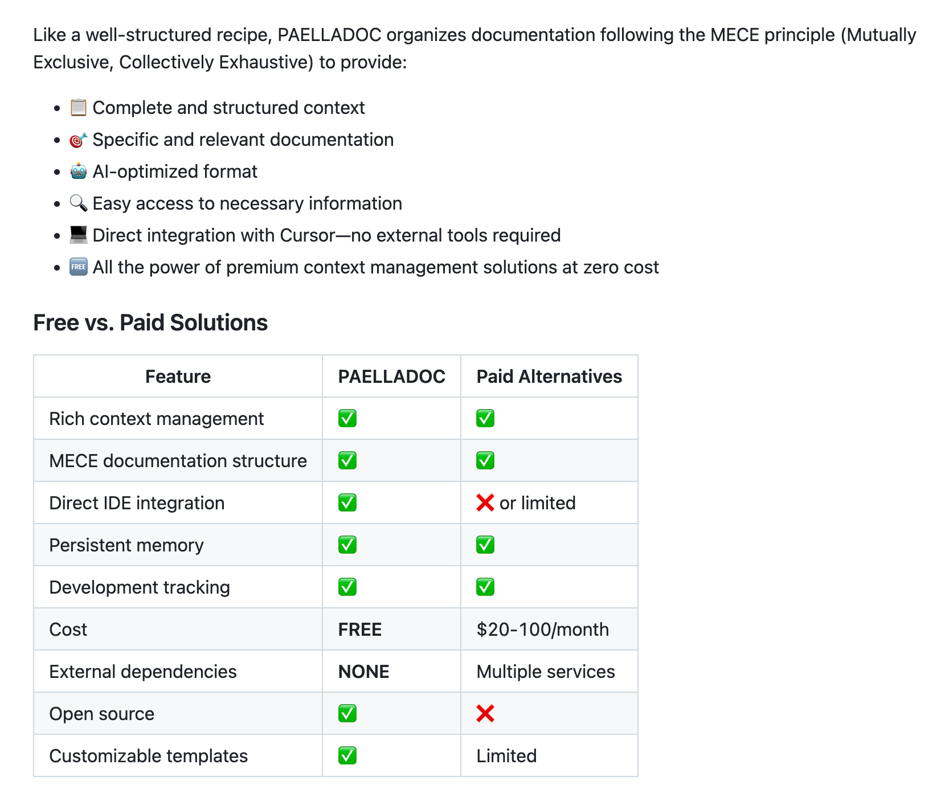
Task: Click Paid Alternatives checkmark in Rich context management row
Action: [485, 418]
